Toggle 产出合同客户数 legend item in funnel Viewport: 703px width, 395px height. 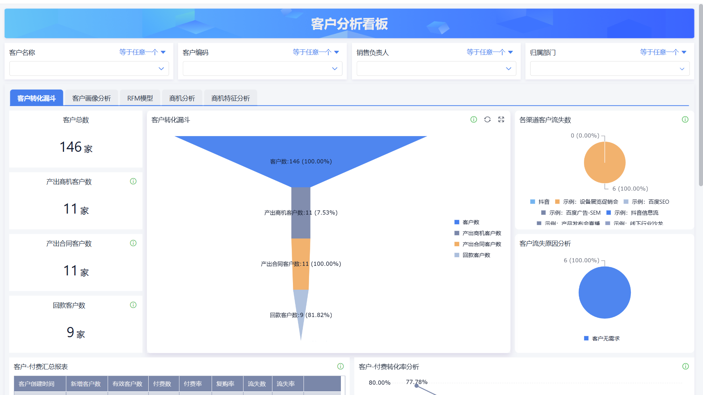(481, 244)
